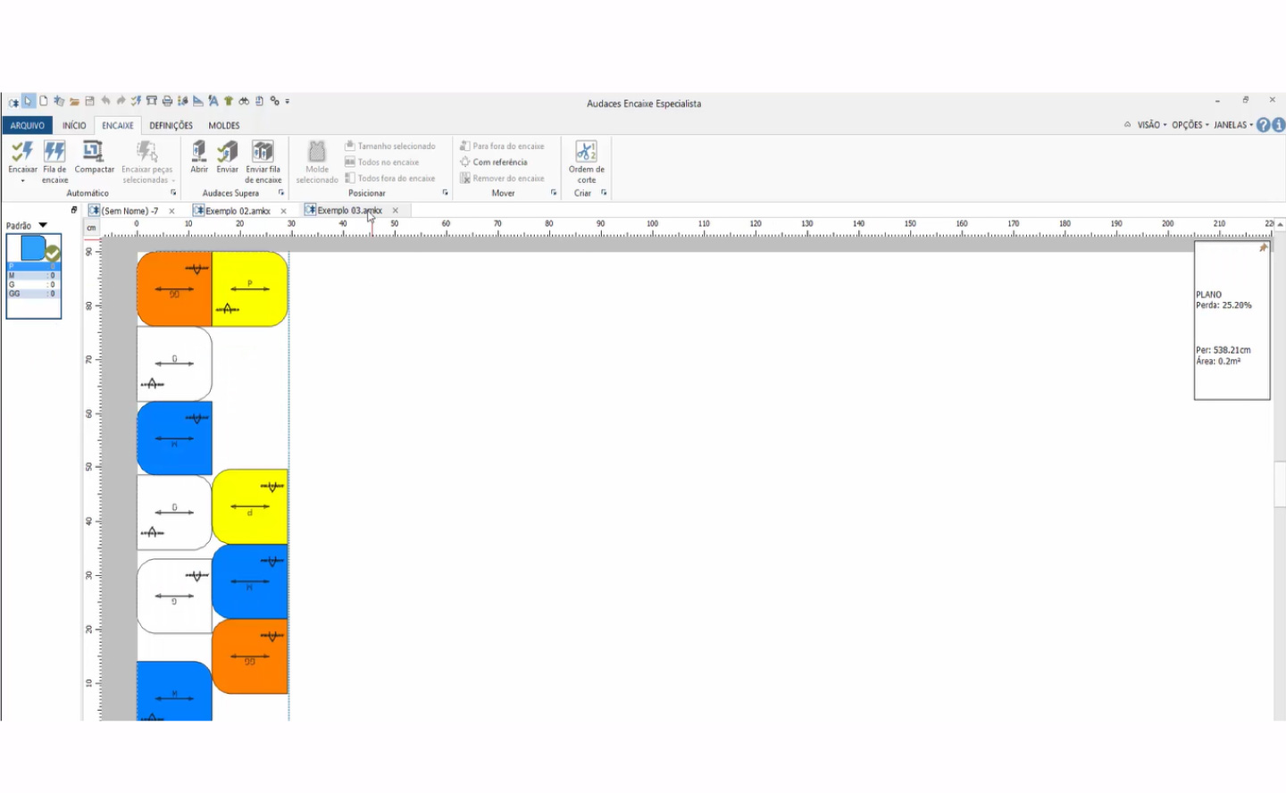The width and height of the screenshot is (1286, 793).
Task: Click the printer icon in quick toolbar
Action: (x=167, y=101)
